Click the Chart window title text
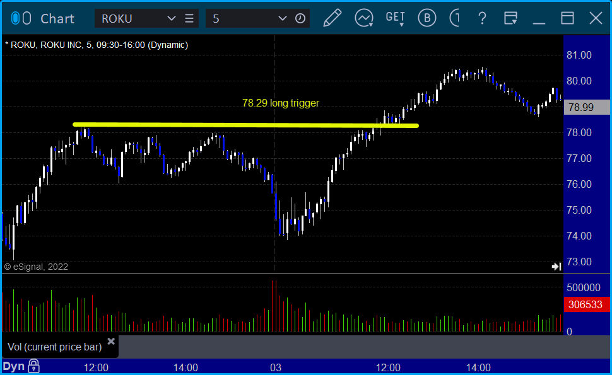The image size is (612, 375). pyautogui.click(x=57, y=19)
